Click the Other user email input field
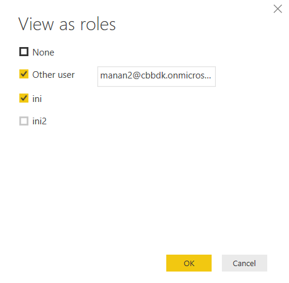This screenshot has height=283, width=289. pos(157,77)
